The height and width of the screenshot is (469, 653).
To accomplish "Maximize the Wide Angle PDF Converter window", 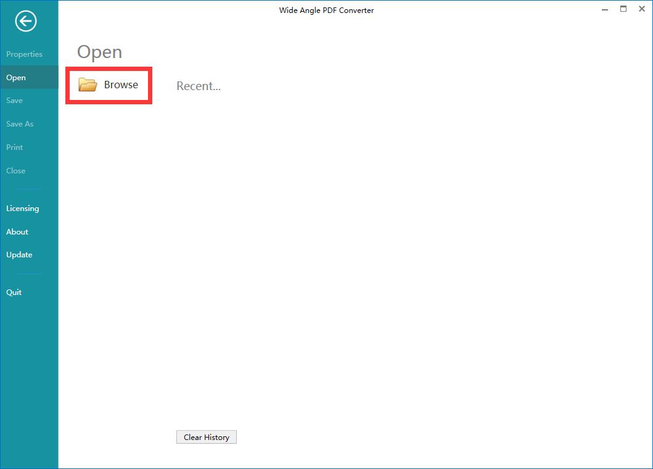I will pyautogui.click(x=623, y=9).
